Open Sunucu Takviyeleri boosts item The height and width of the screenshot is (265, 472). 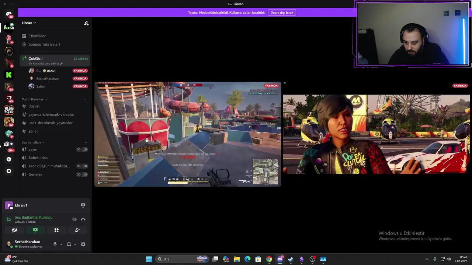coord(55,44)
